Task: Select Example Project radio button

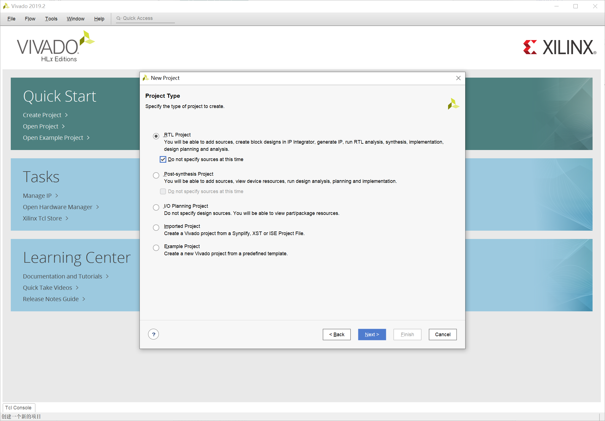Action: click(156, 248)
